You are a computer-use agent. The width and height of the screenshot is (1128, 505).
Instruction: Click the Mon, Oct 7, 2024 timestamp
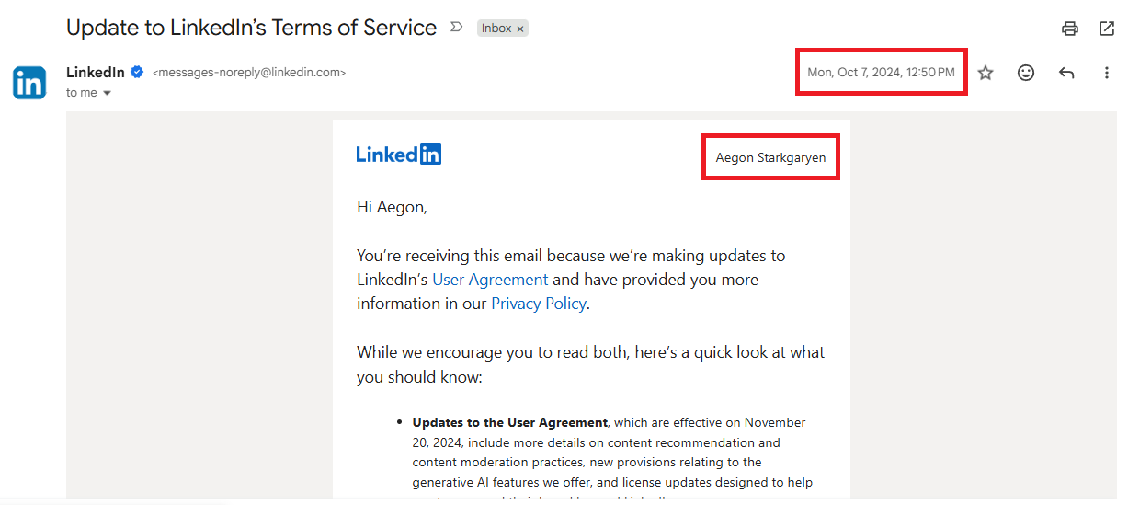point(881,72)
